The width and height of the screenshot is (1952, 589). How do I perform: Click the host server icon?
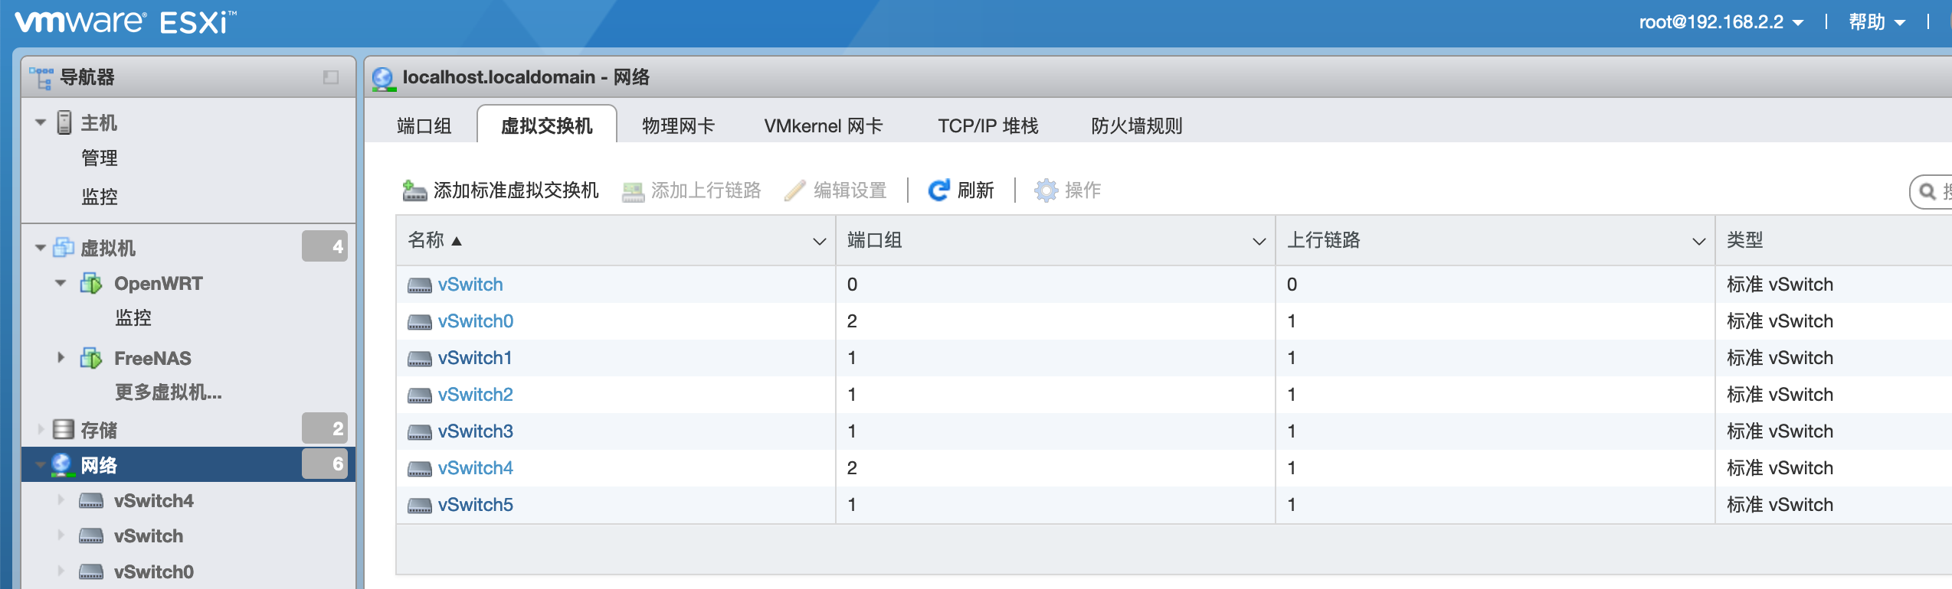pyautogui.click(x=64, y=122)
